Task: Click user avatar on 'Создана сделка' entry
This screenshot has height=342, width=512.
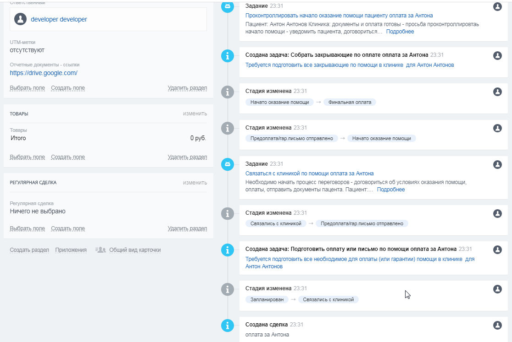Action: point(497,325)
